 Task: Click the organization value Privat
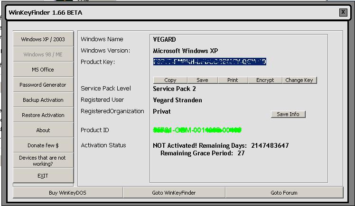click(x=162, y=111)
